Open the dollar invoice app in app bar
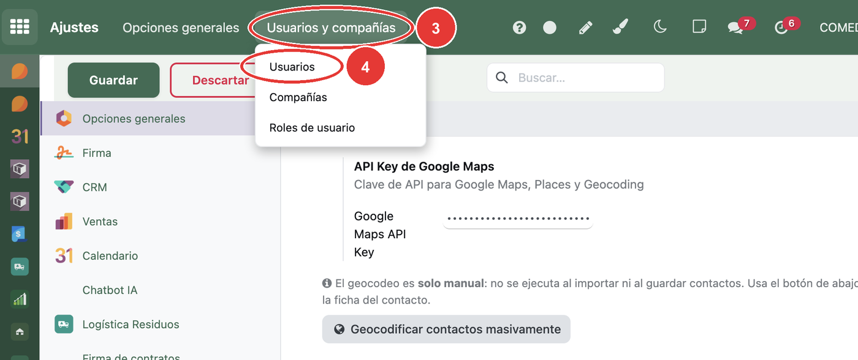The image size is (858, 360). pos(20,233)
